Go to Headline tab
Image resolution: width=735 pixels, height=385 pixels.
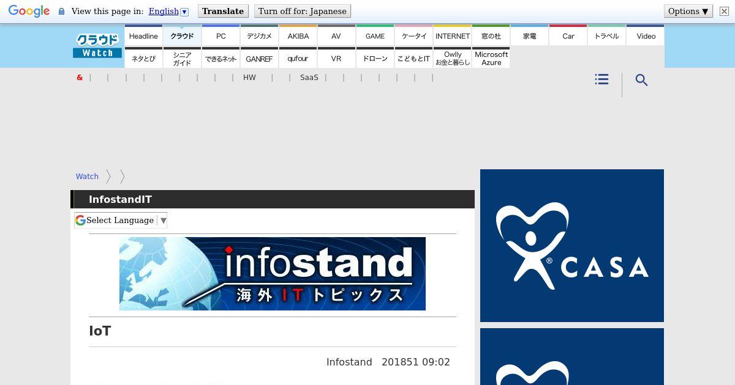tap(143, 35)
